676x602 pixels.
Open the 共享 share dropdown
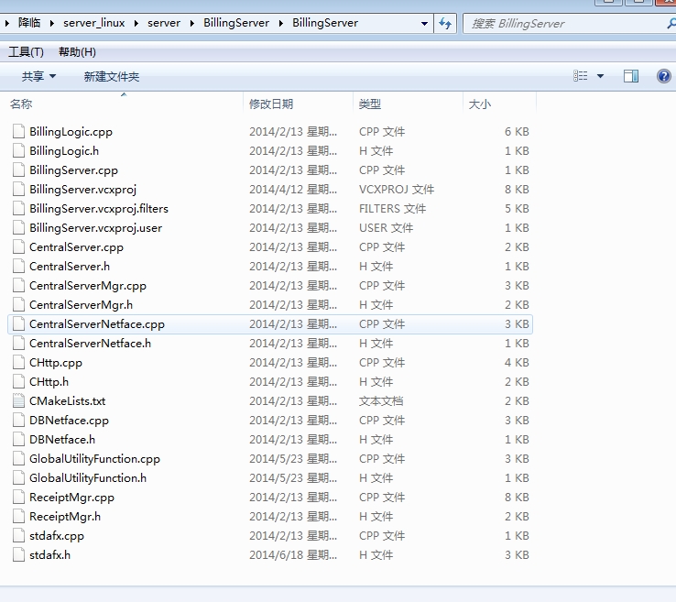pyautogui.click(x=38, y=77)
